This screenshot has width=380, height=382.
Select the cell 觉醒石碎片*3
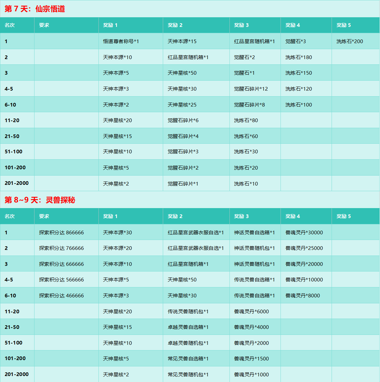click(x=196, y=152)
